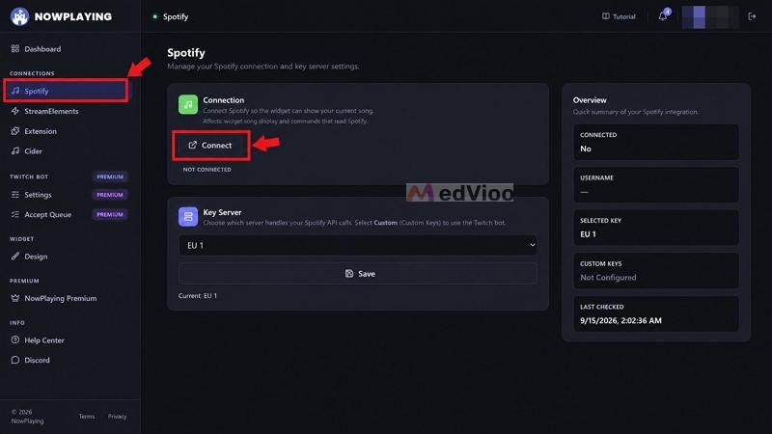Click the Premium badge beside Accept Queue

(110, 214)
